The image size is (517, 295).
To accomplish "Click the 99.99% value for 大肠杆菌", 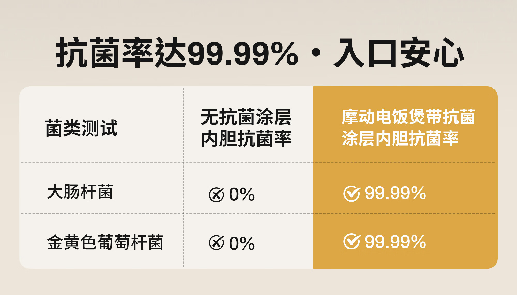I will (x=395, y=193).
